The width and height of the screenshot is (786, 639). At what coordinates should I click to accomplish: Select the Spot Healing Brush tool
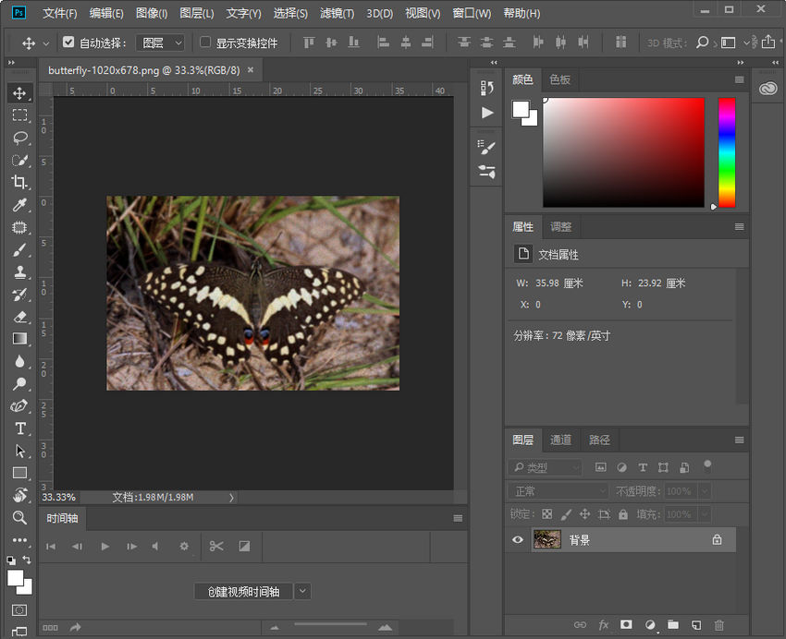pos(19,227)
